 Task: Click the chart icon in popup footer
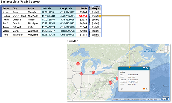[x=147, y=89]
